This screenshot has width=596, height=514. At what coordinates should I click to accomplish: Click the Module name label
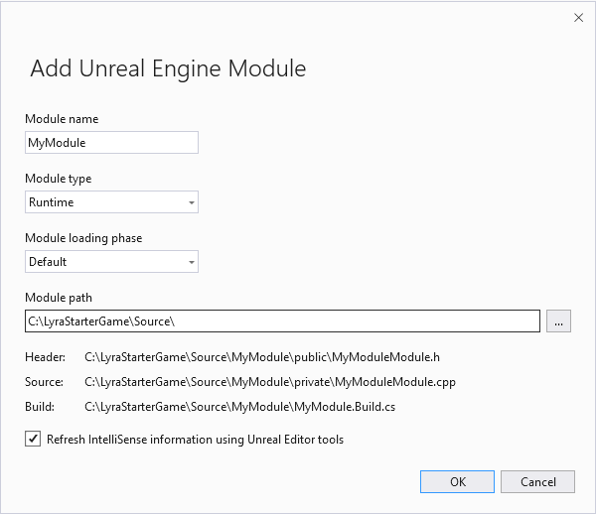tap(62, 119)
